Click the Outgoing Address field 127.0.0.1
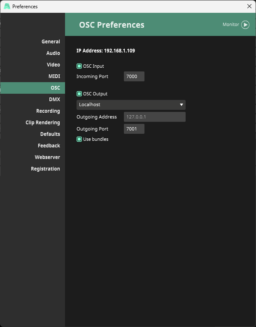The image size is (256, 327). 155,117
